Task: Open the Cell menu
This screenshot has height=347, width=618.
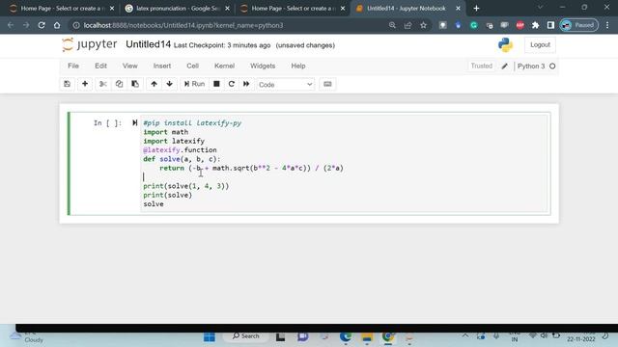Action: pyautogui.click(x=192, y=67)
